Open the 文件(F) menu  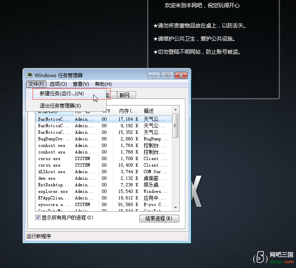click(36, 84)
